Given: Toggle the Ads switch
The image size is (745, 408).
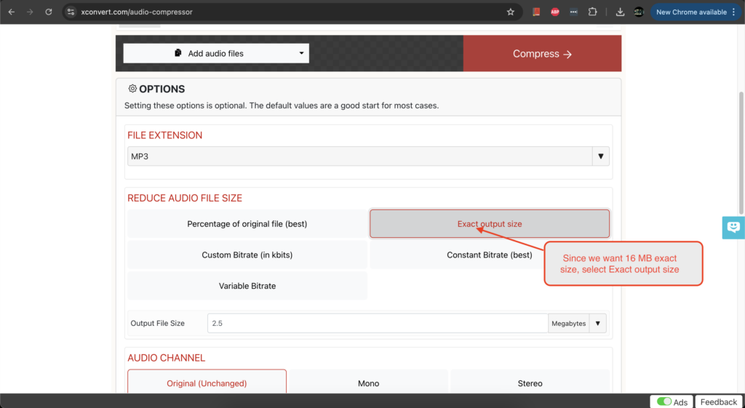Looking at the screenshot, I should coord(664,402).
